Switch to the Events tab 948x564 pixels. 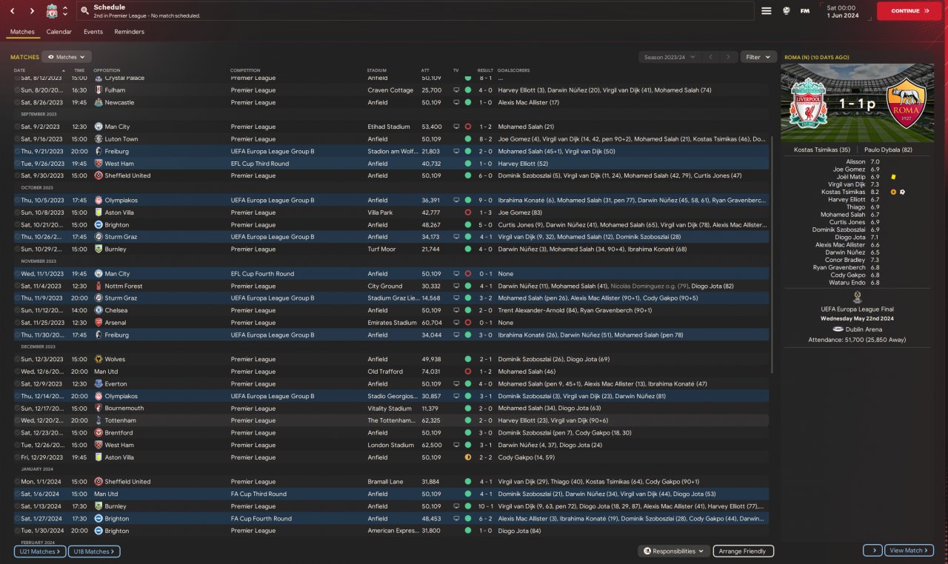pyautogui.click(x=93, y=32)
